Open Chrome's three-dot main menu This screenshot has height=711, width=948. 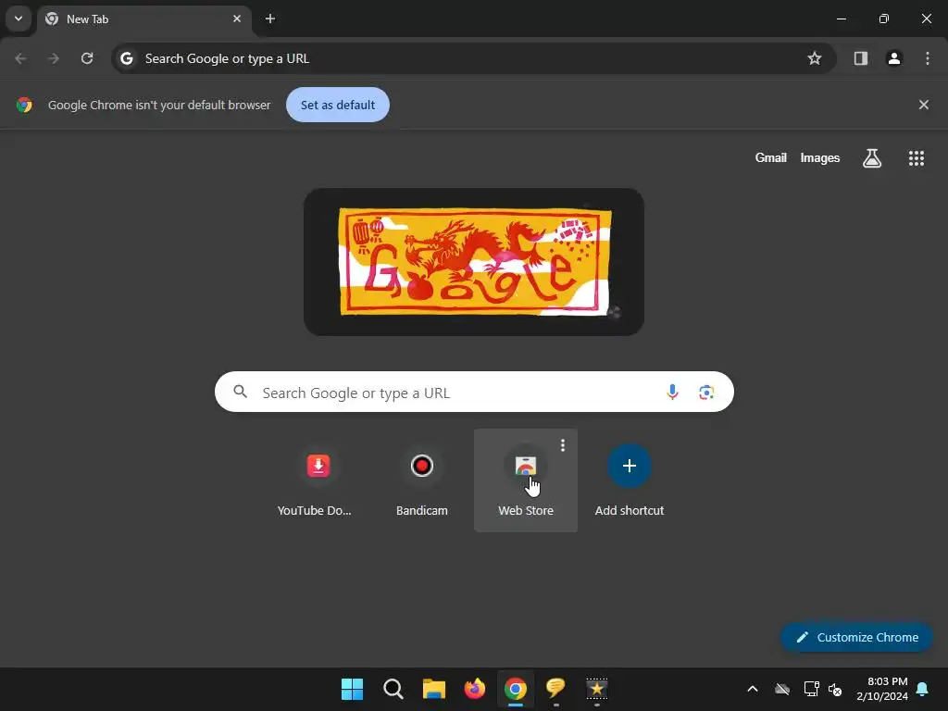pyautogui.click(x=928, y=58)
